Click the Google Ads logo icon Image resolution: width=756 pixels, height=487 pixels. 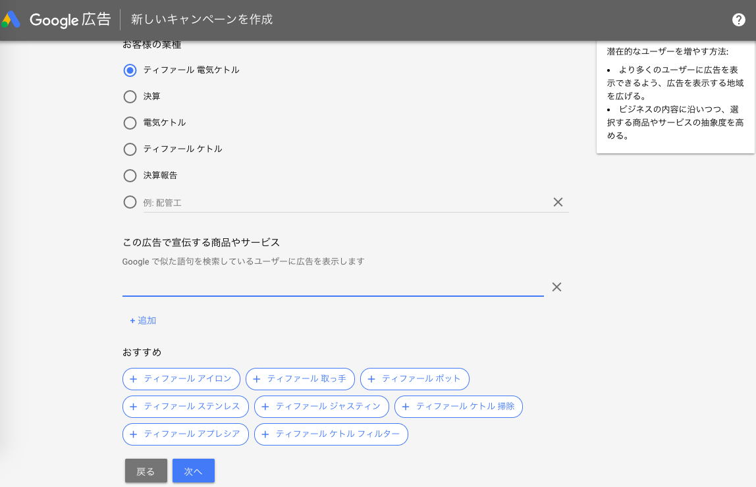click(x=11, y=19)
